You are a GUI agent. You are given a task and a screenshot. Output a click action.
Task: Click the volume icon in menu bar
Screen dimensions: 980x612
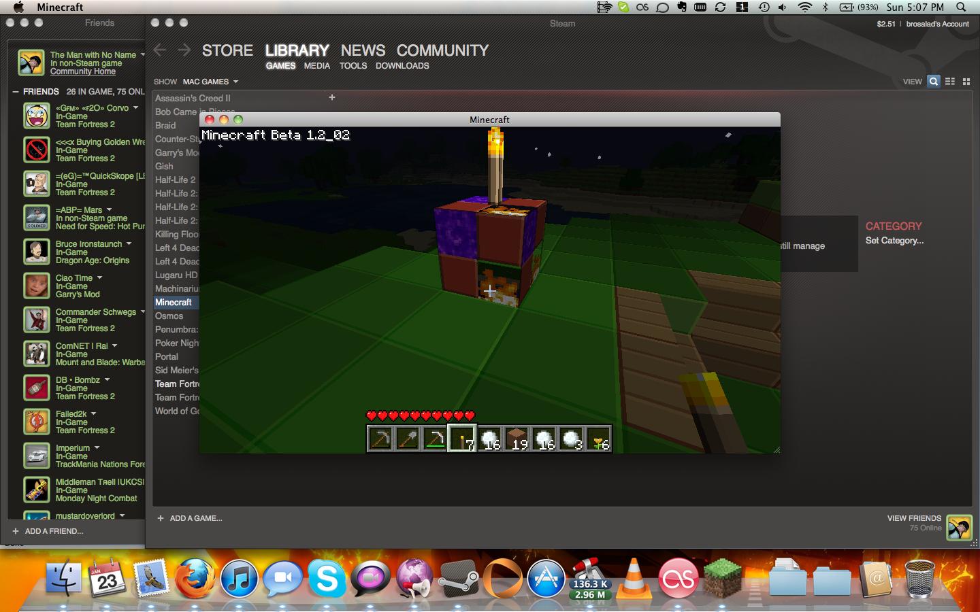[x=783, y=7]
